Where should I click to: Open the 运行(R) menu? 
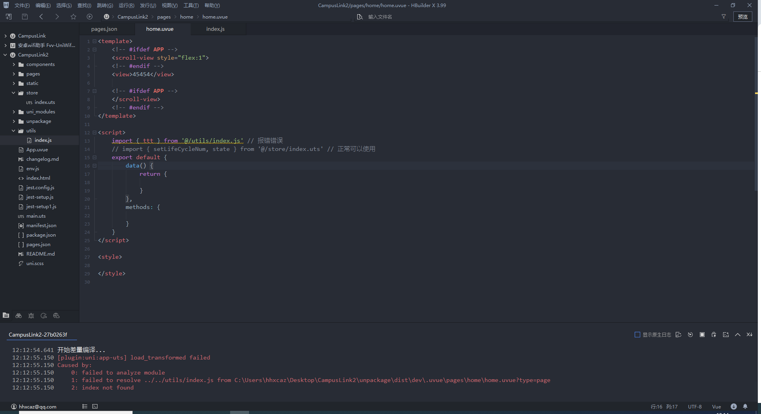126,6
